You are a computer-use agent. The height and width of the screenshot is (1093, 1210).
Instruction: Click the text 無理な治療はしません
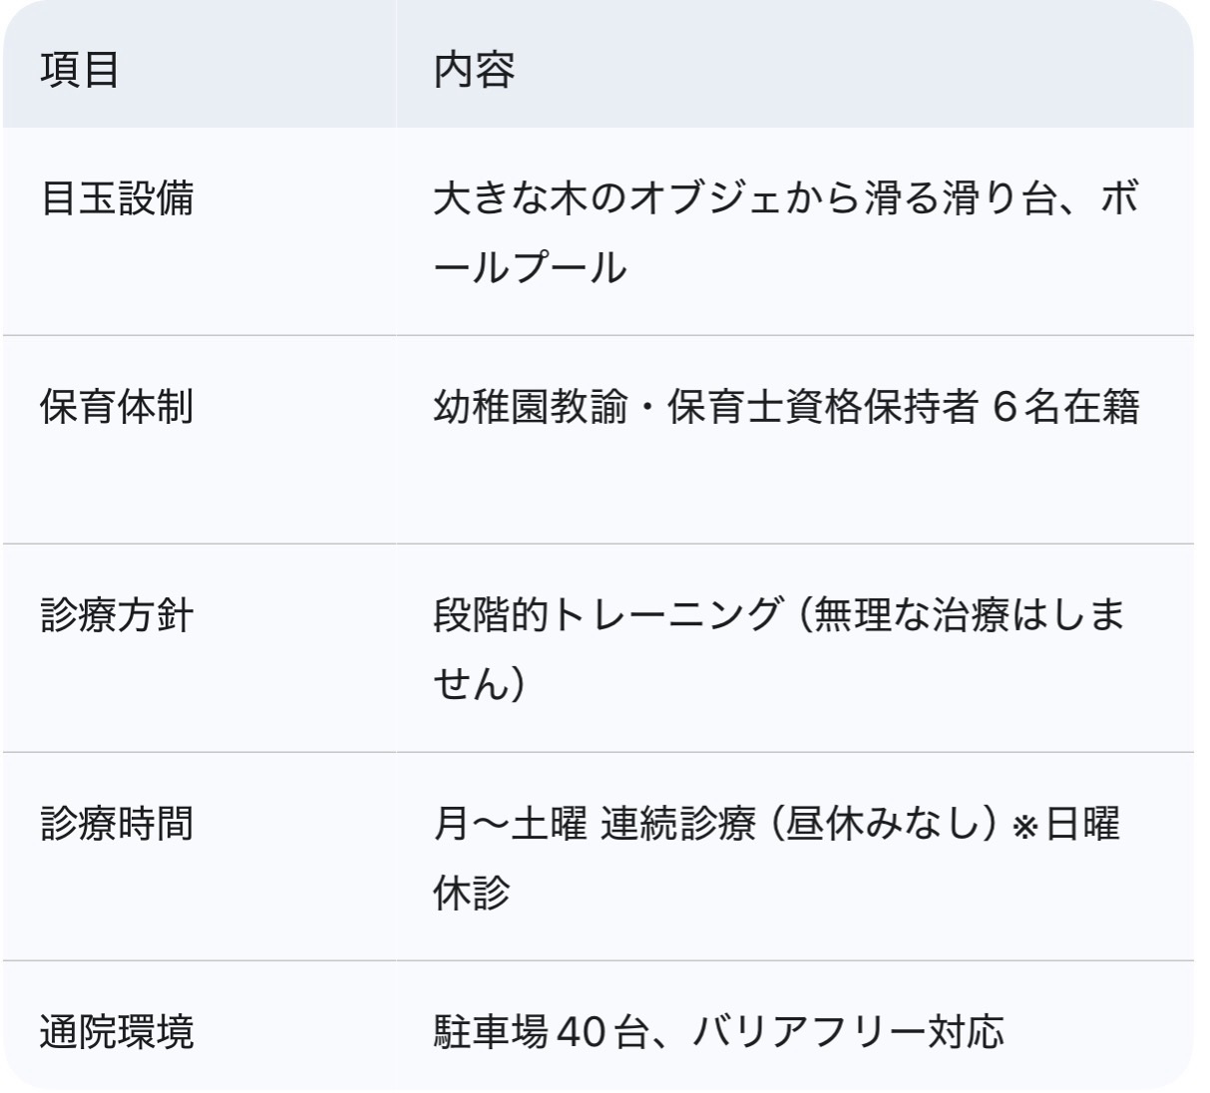click(968, 615)
